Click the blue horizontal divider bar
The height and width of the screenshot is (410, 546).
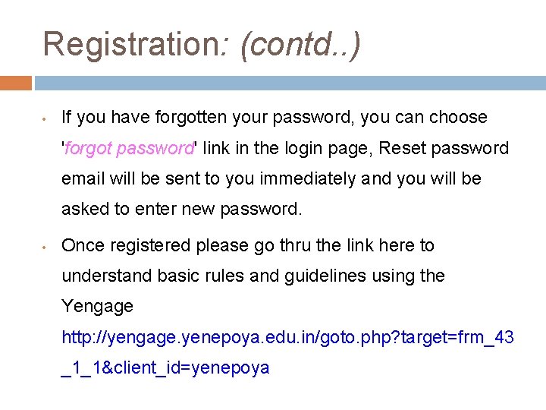point(290,83)
